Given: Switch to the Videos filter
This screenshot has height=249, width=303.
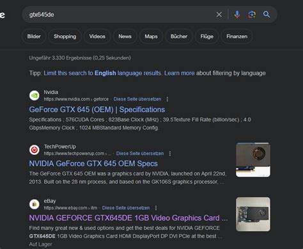Looking at the screenshot, I should coord(97,36).
